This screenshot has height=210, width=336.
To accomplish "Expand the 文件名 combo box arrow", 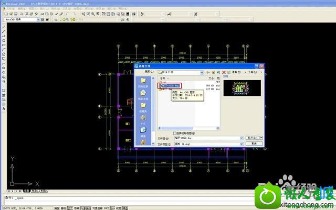I will click(x=241, y=138).
